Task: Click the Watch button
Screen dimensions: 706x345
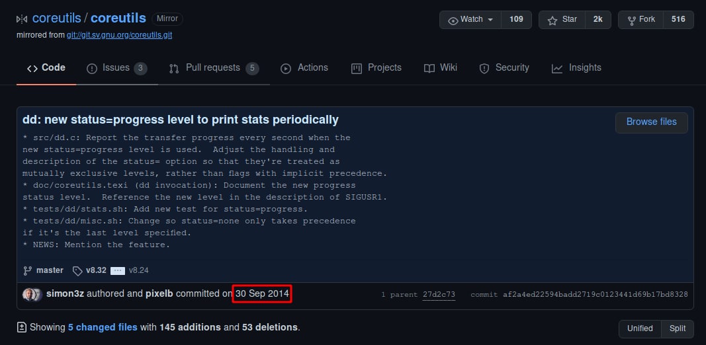Action: (x=470, y=19)
